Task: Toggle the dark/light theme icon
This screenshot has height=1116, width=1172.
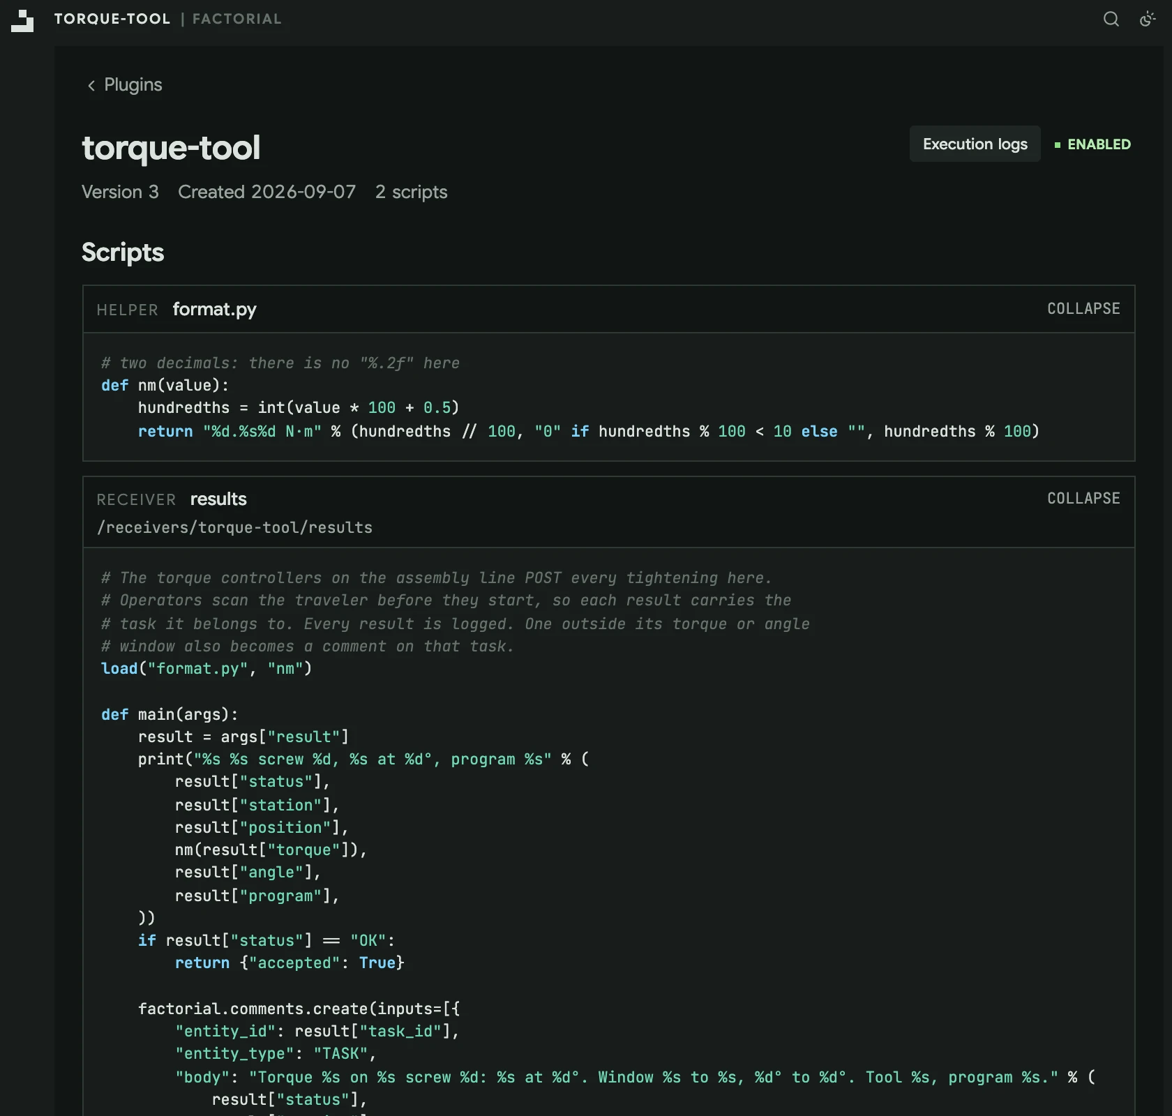Action: [1148, 19]
